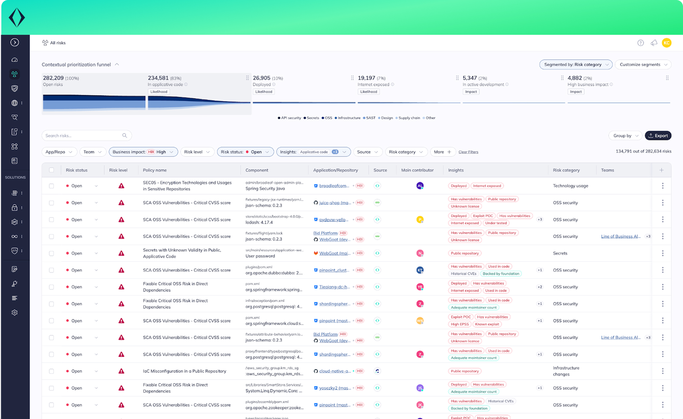Viewport: 683px width, 419px height.
Task: Focus the Search risks input field
Action: (83, 136)
